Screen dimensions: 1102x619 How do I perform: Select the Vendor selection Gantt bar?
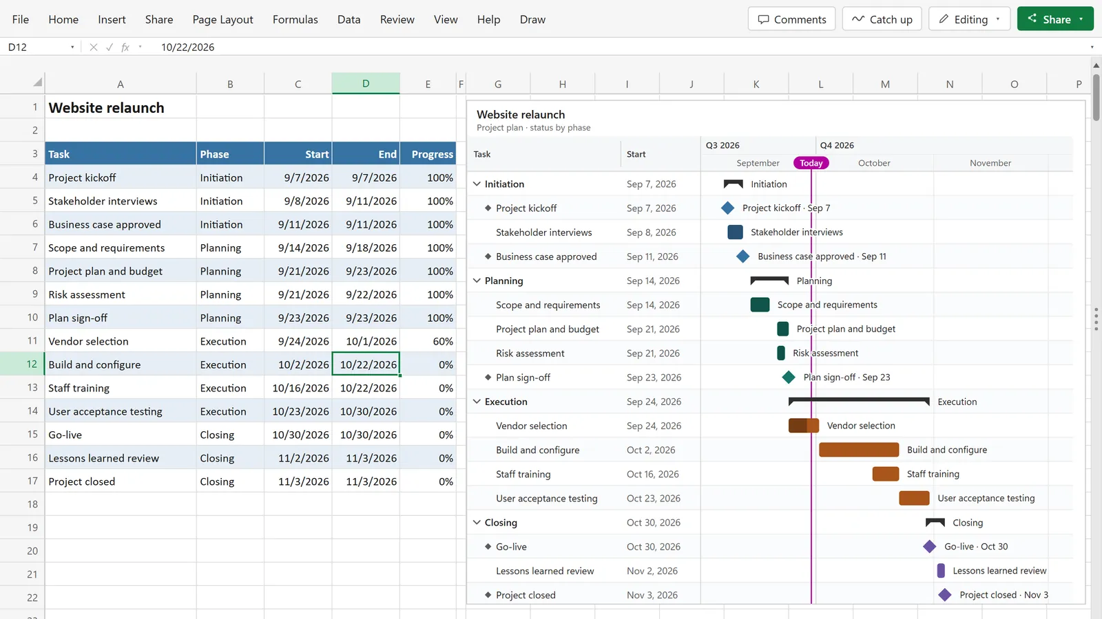(804, 426)
